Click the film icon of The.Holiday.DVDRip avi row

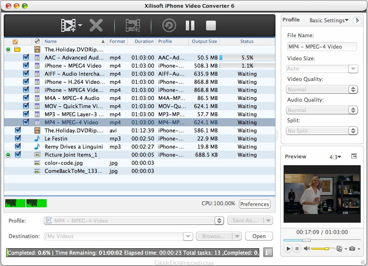click(x=37, y=130)
